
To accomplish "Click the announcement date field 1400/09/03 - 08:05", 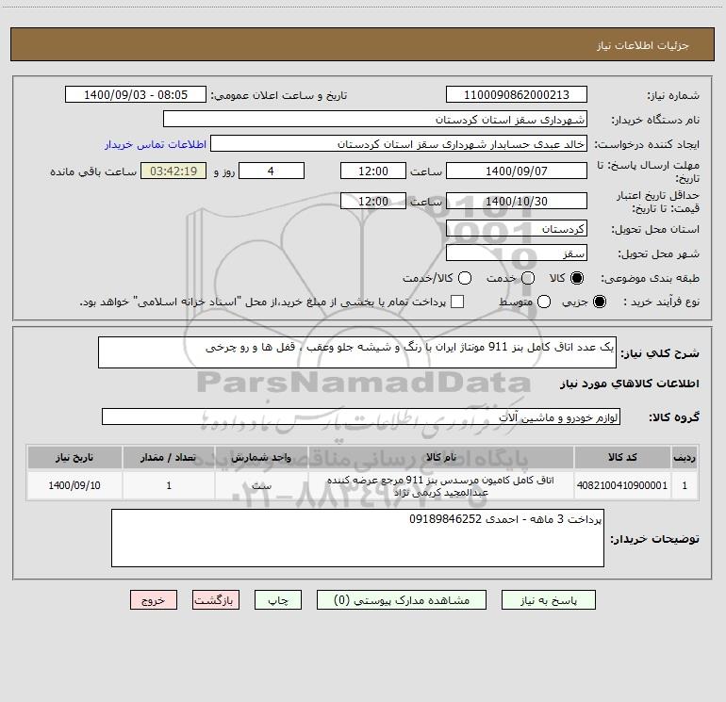I will point(136,95).
